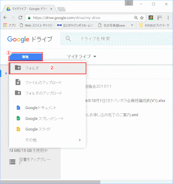Click the search magnifier icon in Drive
Viewport: 173px width, 184px height.
point(68,39)
